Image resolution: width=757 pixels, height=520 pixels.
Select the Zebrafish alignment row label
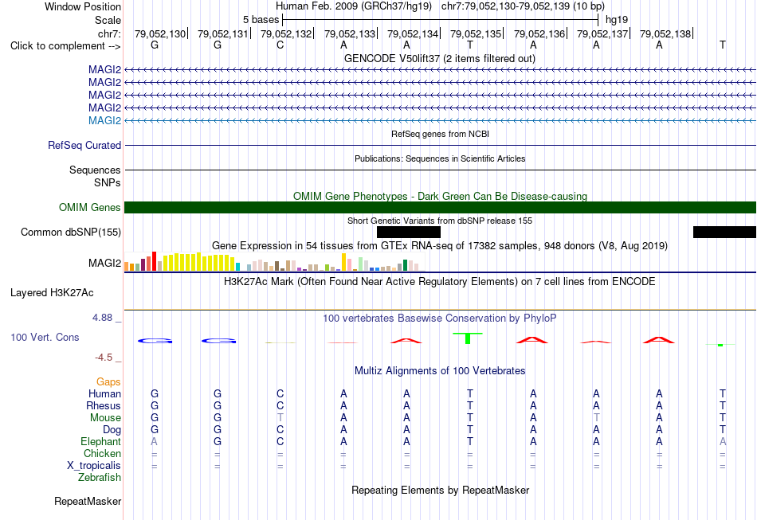100,478
